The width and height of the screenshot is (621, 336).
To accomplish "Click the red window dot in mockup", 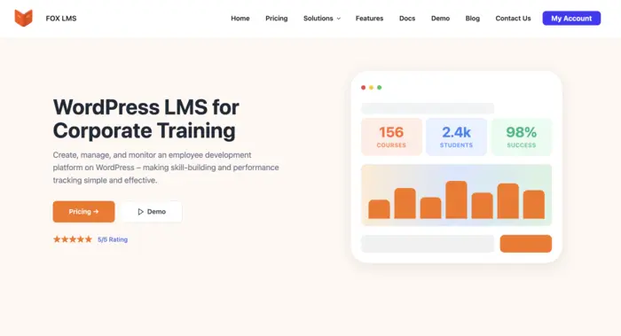I will pos(363,88).
